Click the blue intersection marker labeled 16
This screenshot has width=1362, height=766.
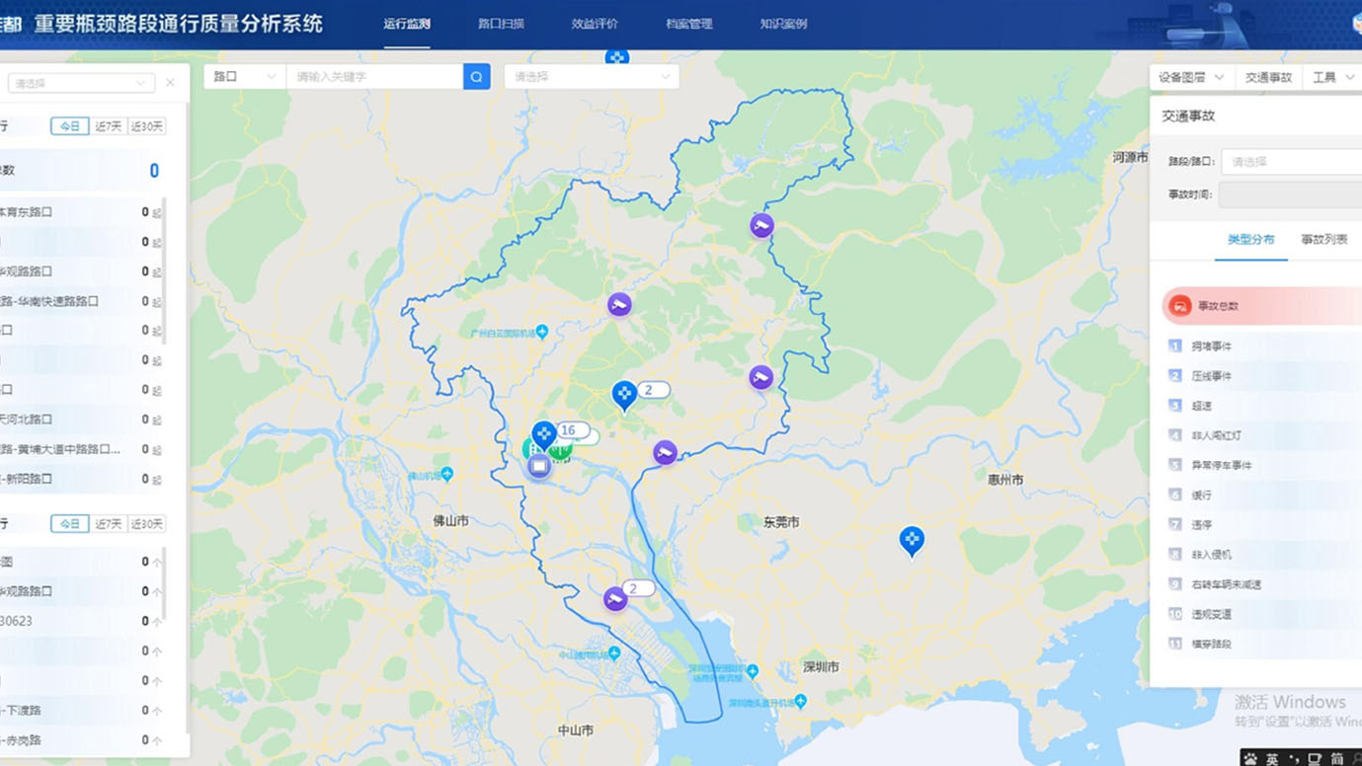pyautogui.click(x=544, y=433)
